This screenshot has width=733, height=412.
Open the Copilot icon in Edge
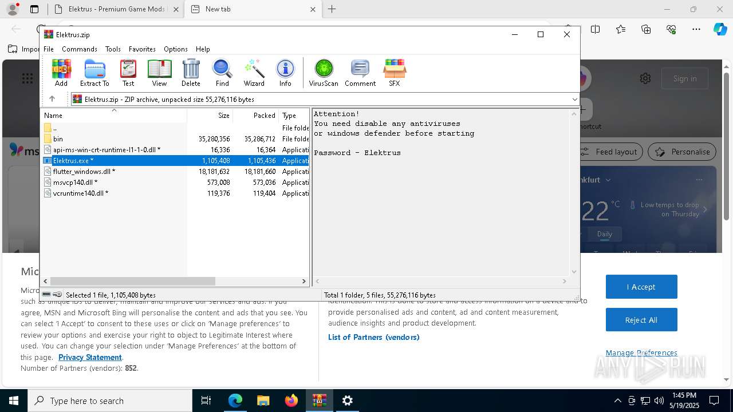[720, 29]
